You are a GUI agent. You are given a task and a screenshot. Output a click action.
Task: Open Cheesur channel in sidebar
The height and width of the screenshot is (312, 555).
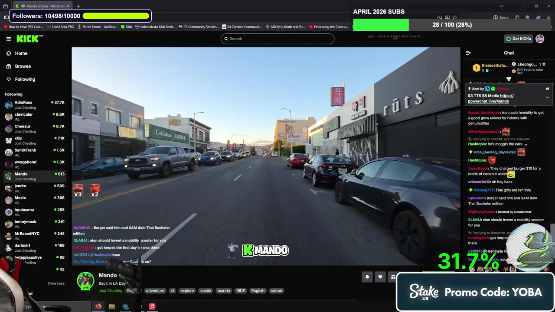click(35, 129)
